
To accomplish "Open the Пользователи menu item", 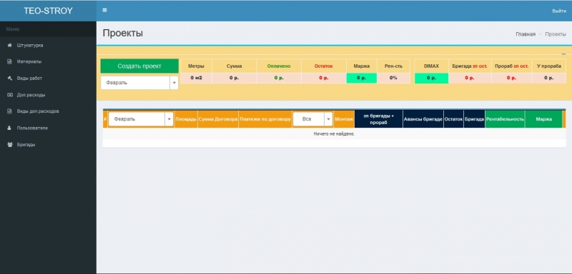I will point(48,128).
